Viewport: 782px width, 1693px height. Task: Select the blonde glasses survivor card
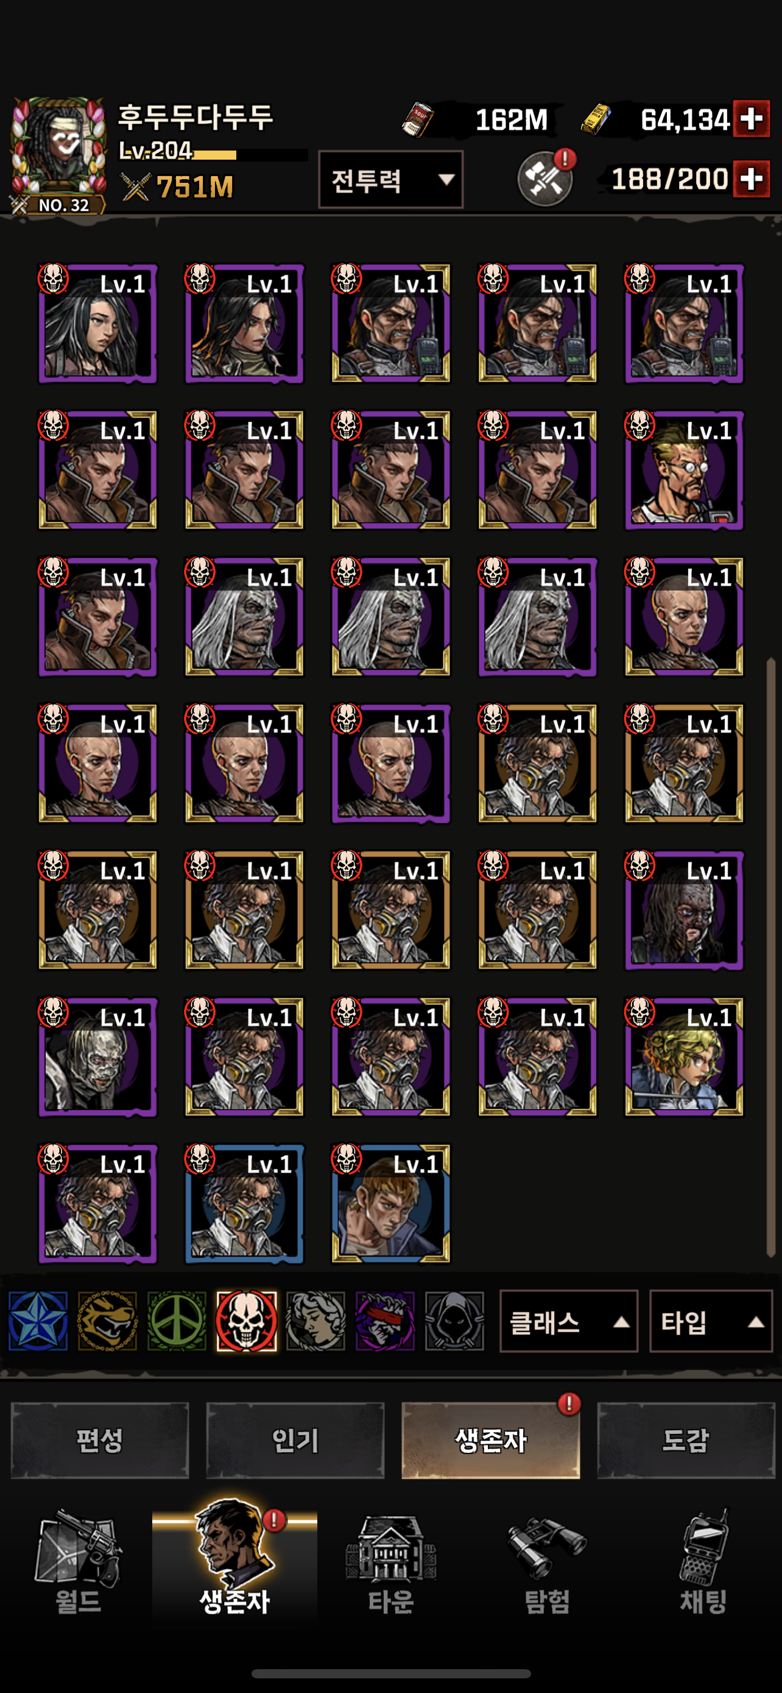[683, 470]
